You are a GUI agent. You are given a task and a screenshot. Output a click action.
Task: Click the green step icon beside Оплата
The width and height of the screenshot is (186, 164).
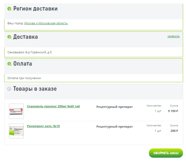click(x=9, y=64)
